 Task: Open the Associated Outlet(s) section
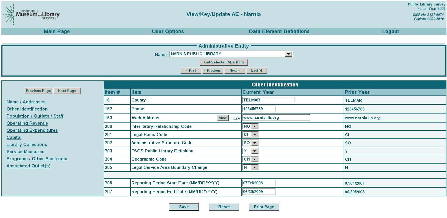(29, 166)
